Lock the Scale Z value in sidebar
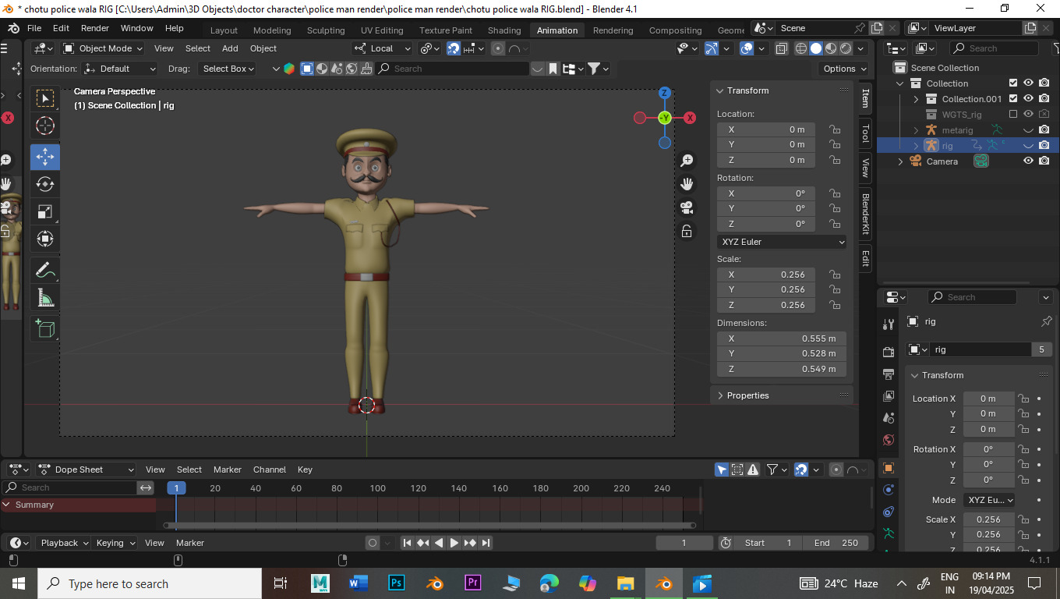 coord(834,305)
